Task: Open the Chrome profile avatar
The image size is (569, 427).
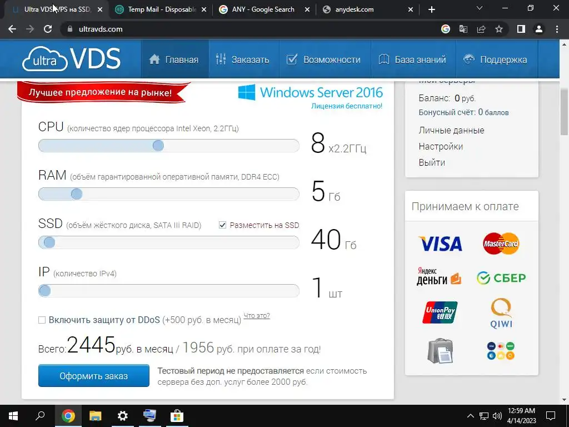Action: click(539, 29)
